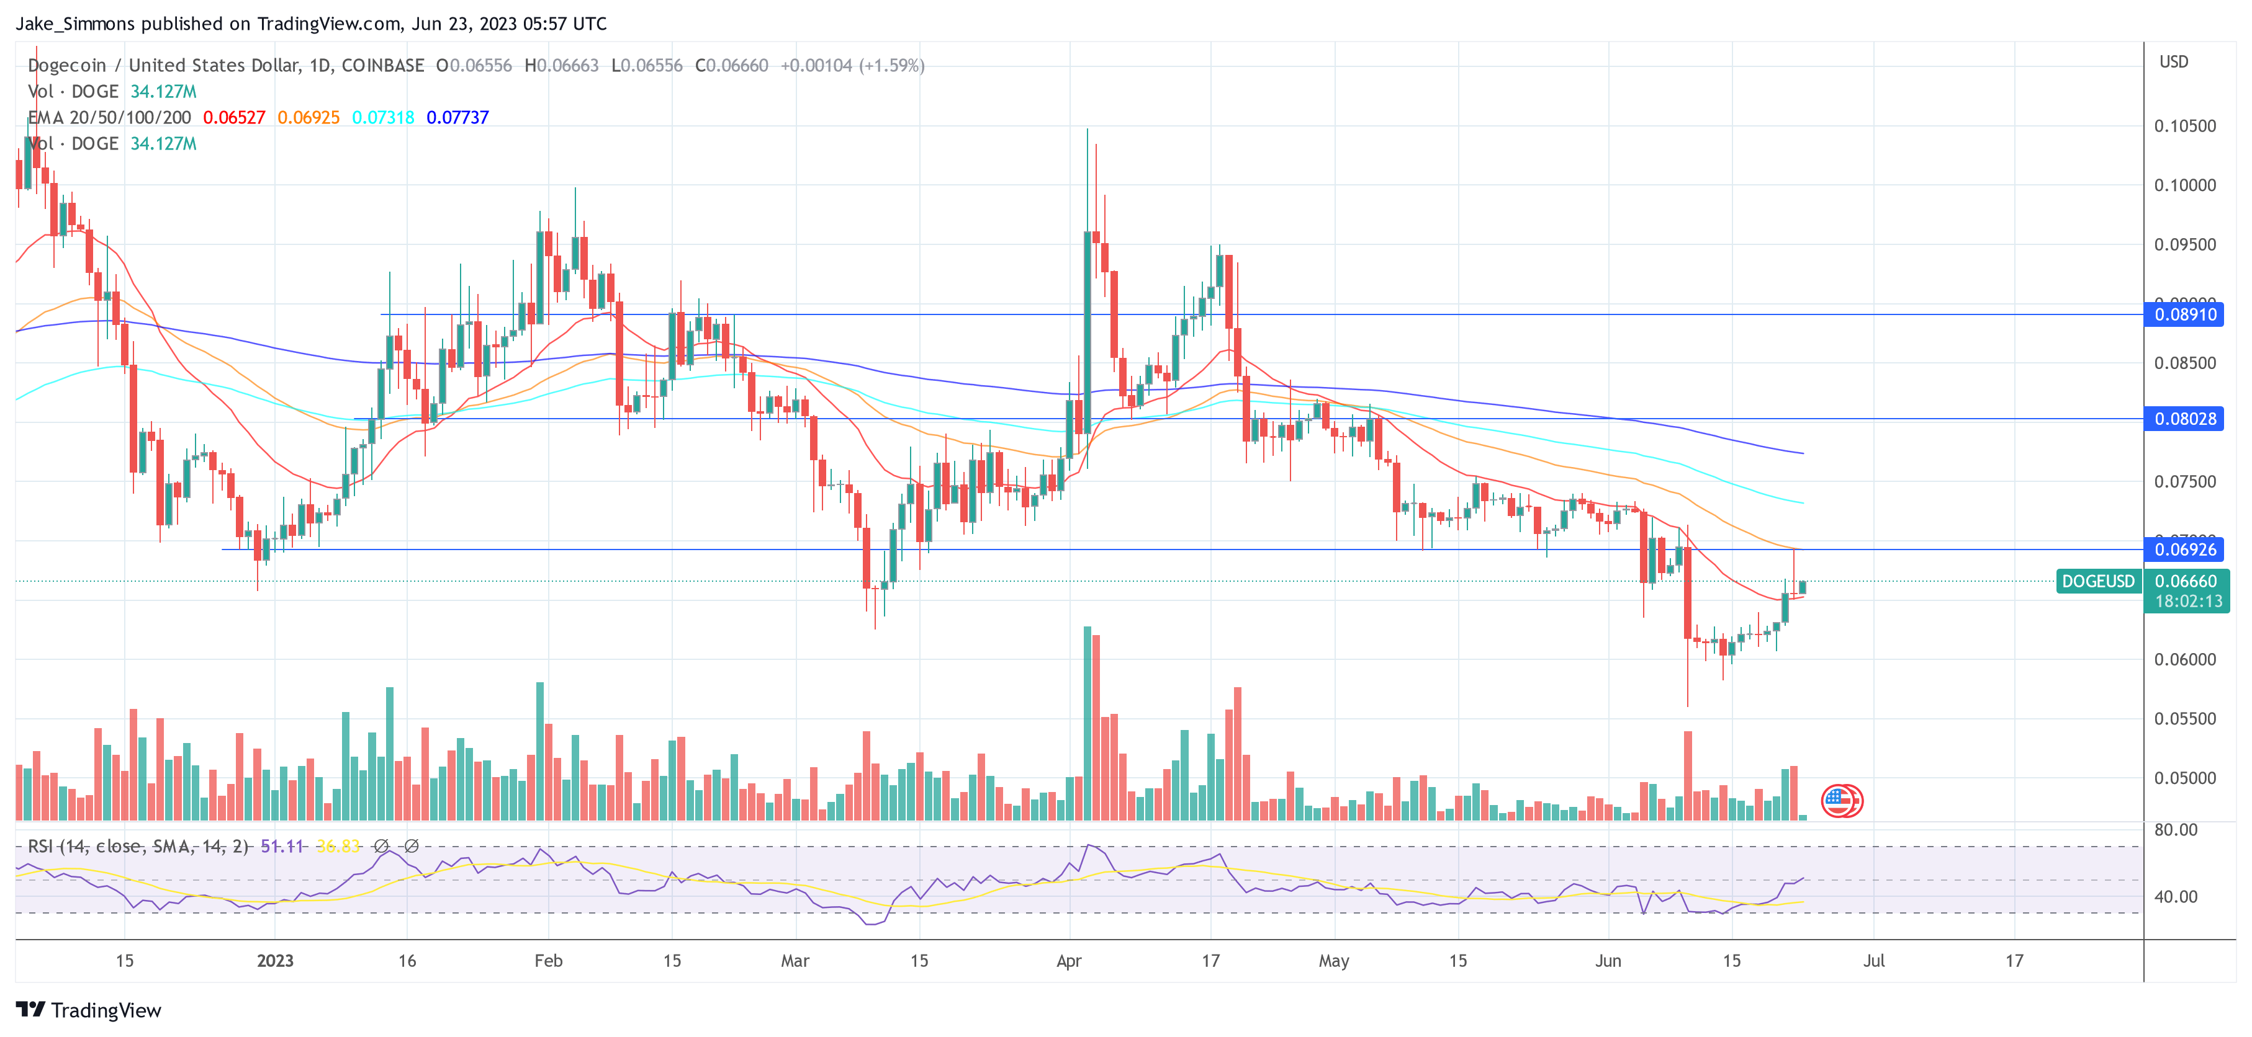Click the second Vol · DOGE legend below EMA
This screenshot has height=1037, width=2252.
click(73, 143)
